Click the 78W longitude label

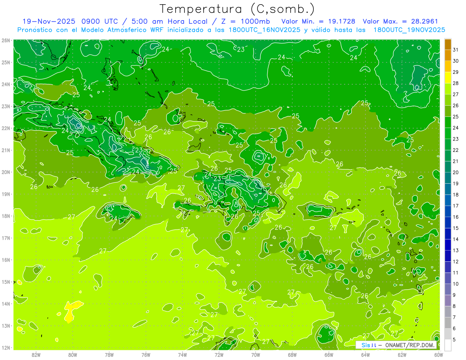click(x=109, y=354)
